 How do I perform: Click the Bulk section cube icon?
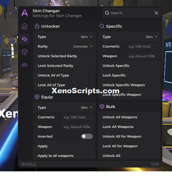point(102,106)
